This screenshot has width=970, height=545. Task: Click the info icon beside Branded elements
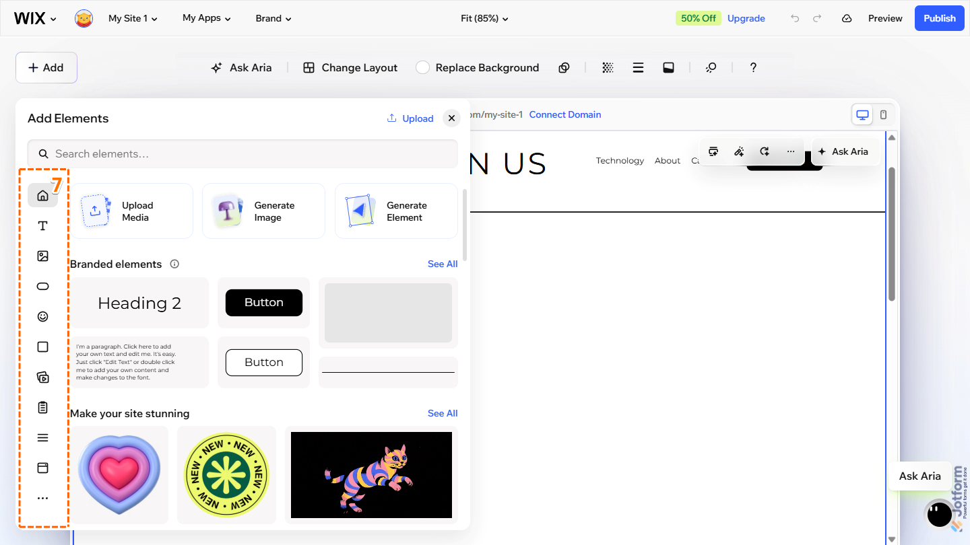(x=174, y=264)
